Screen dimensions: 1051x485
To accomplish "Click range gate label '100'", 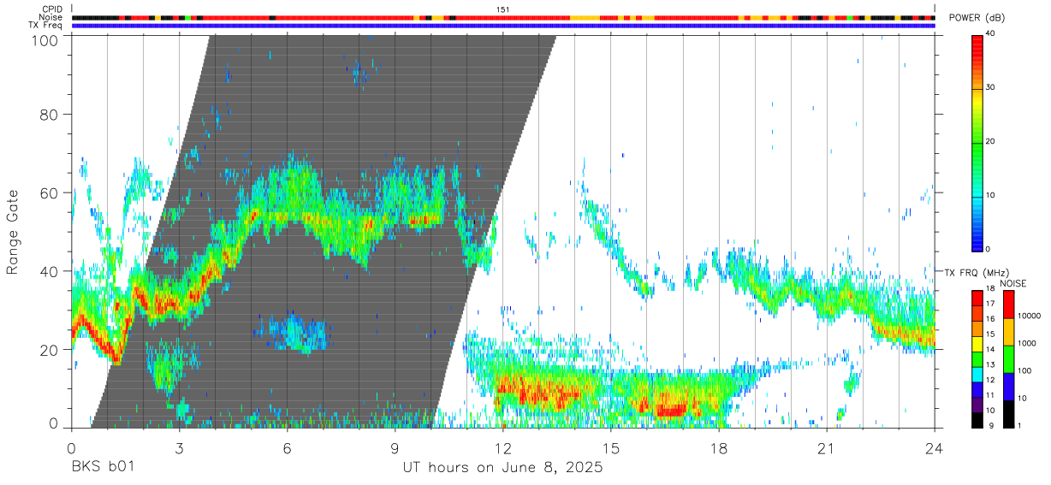I will pos(44,40).
